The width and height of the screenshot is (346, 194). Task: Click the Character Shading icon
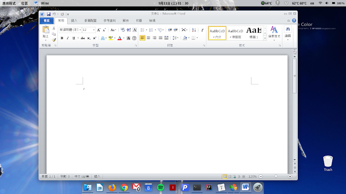[128, 38]
